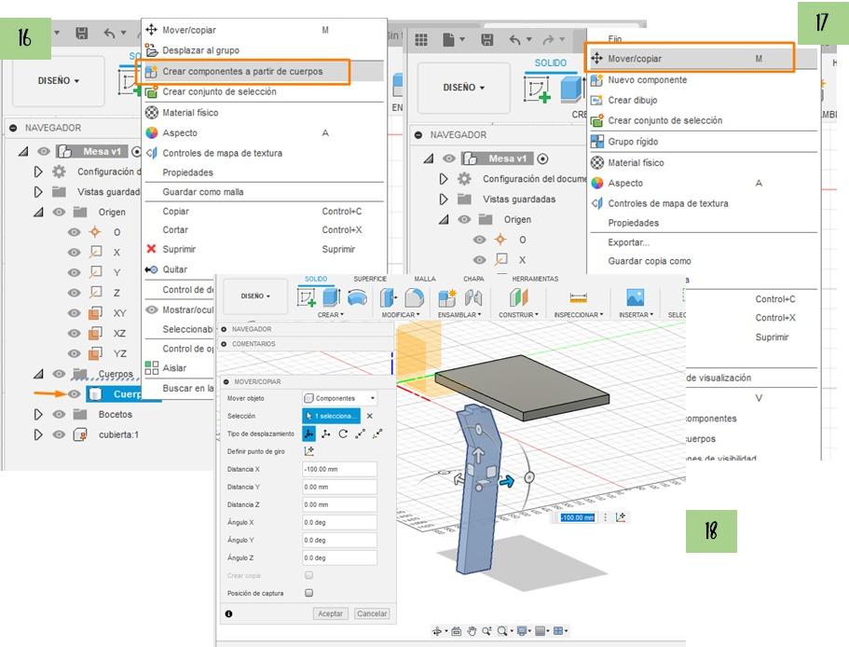This screenshot has height=647, width=849.
Task: Expand the Bocetos folder in the browser
Action: coord(38,414)
